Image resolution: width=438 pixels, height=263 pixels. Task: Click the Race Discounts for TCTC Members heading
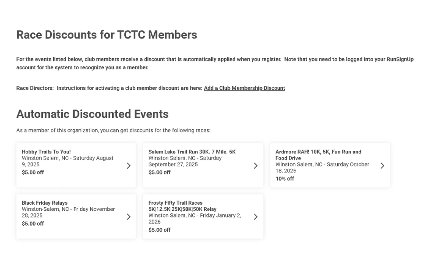(107, 35)
